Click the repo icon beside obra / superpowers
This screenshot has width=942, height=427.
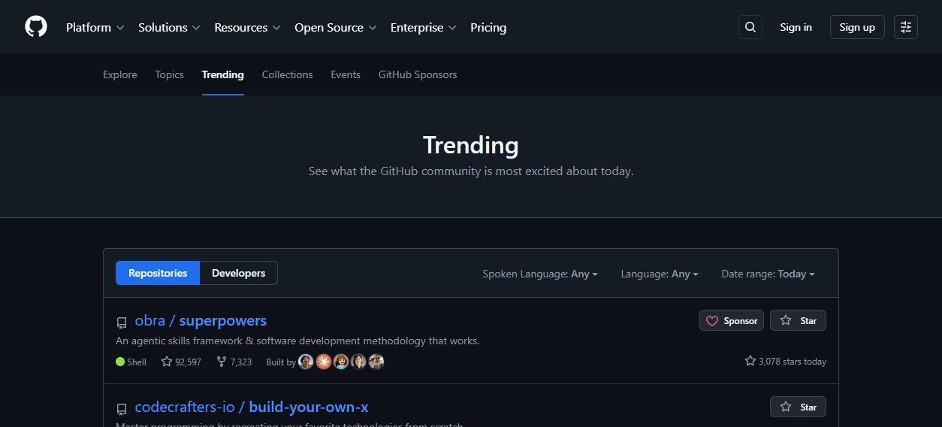tap(122, 323)
